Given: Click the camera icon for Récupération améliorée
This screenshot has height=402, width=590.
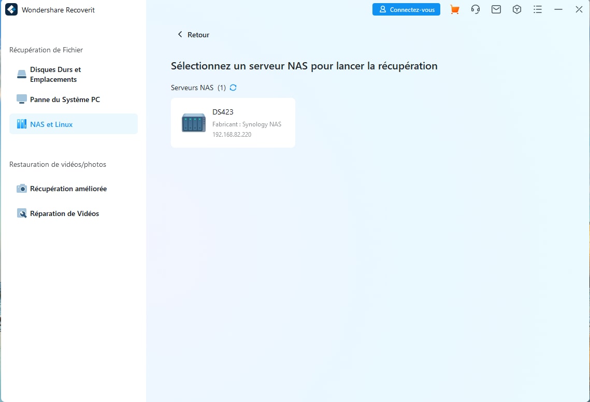Looking at the screenshot, I should point(21,189).
